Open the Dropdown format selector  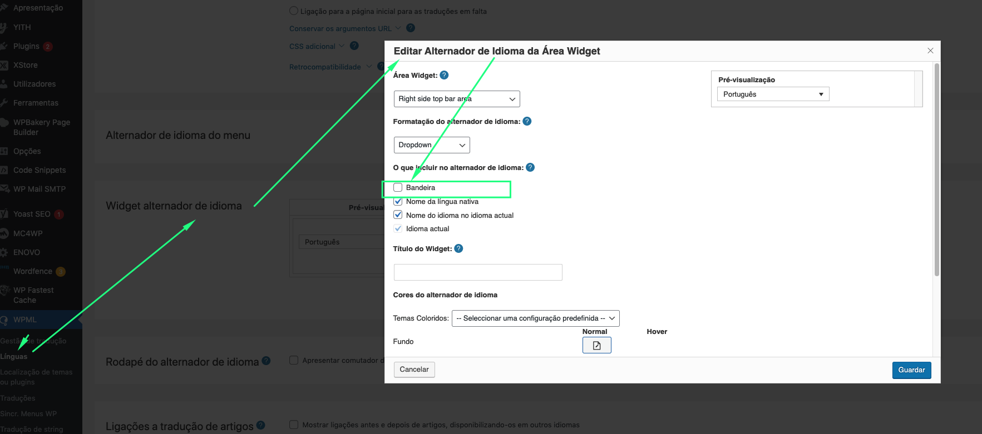[432, 145]
